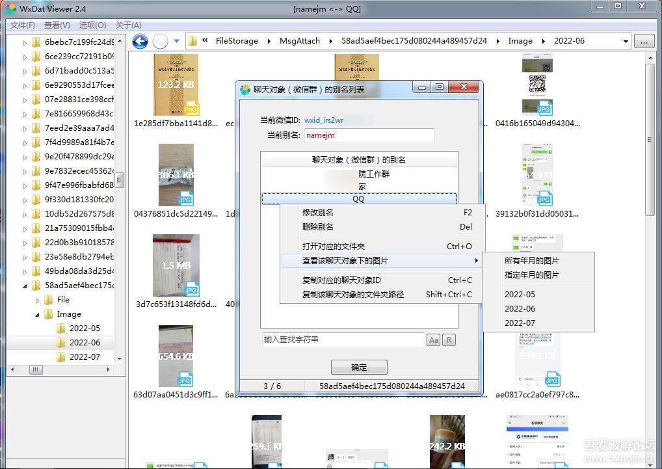Open the address bar dropdown on the right
Screen dimensions: 662x469
[625, 40]
